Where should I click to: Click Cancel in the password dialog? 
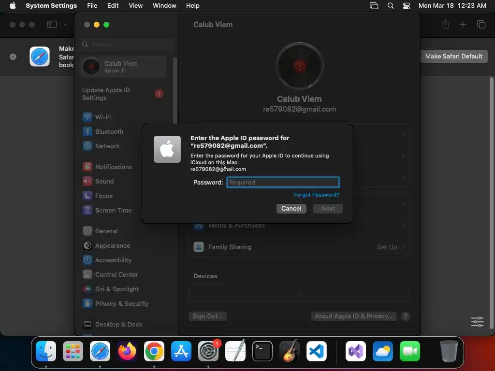291,209
